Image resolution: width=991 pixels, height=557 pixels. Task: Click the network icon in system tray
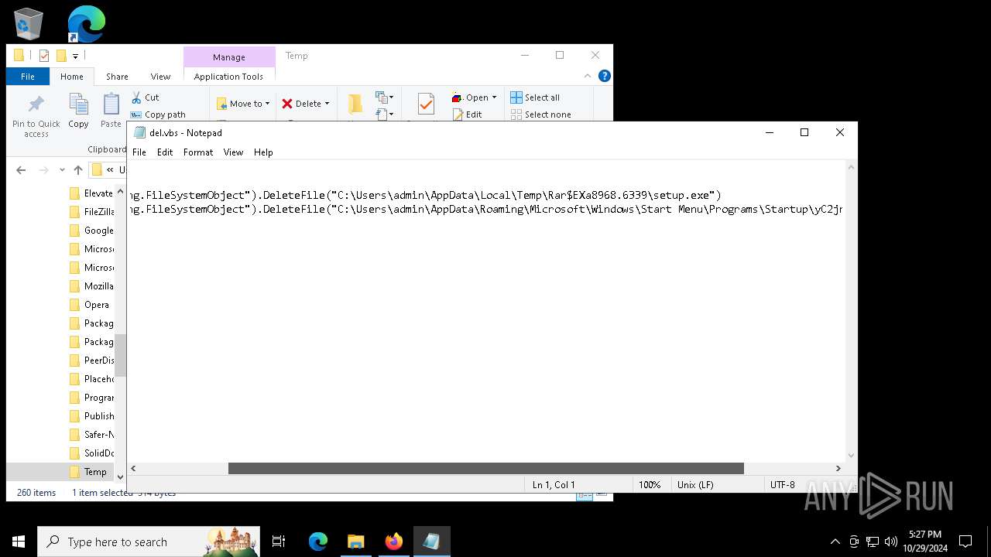coord(873,542)
